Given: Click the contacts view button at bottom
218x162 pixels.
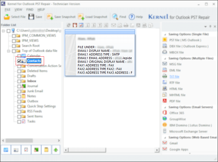Looking at the screenshot, I should tap(16, 150).
